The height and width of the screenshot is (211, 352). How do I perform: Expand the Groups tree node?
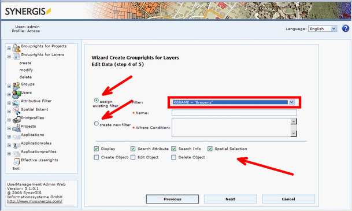(9, 86)
